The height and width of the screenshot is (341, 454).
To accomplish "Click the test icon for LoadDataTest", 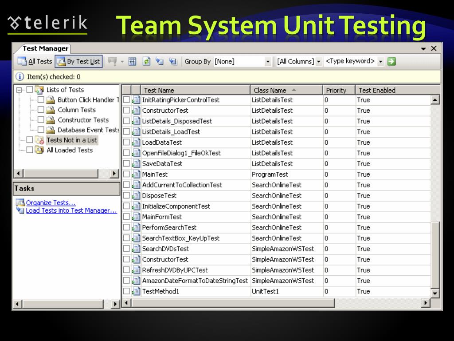I will tap(136, 143).
